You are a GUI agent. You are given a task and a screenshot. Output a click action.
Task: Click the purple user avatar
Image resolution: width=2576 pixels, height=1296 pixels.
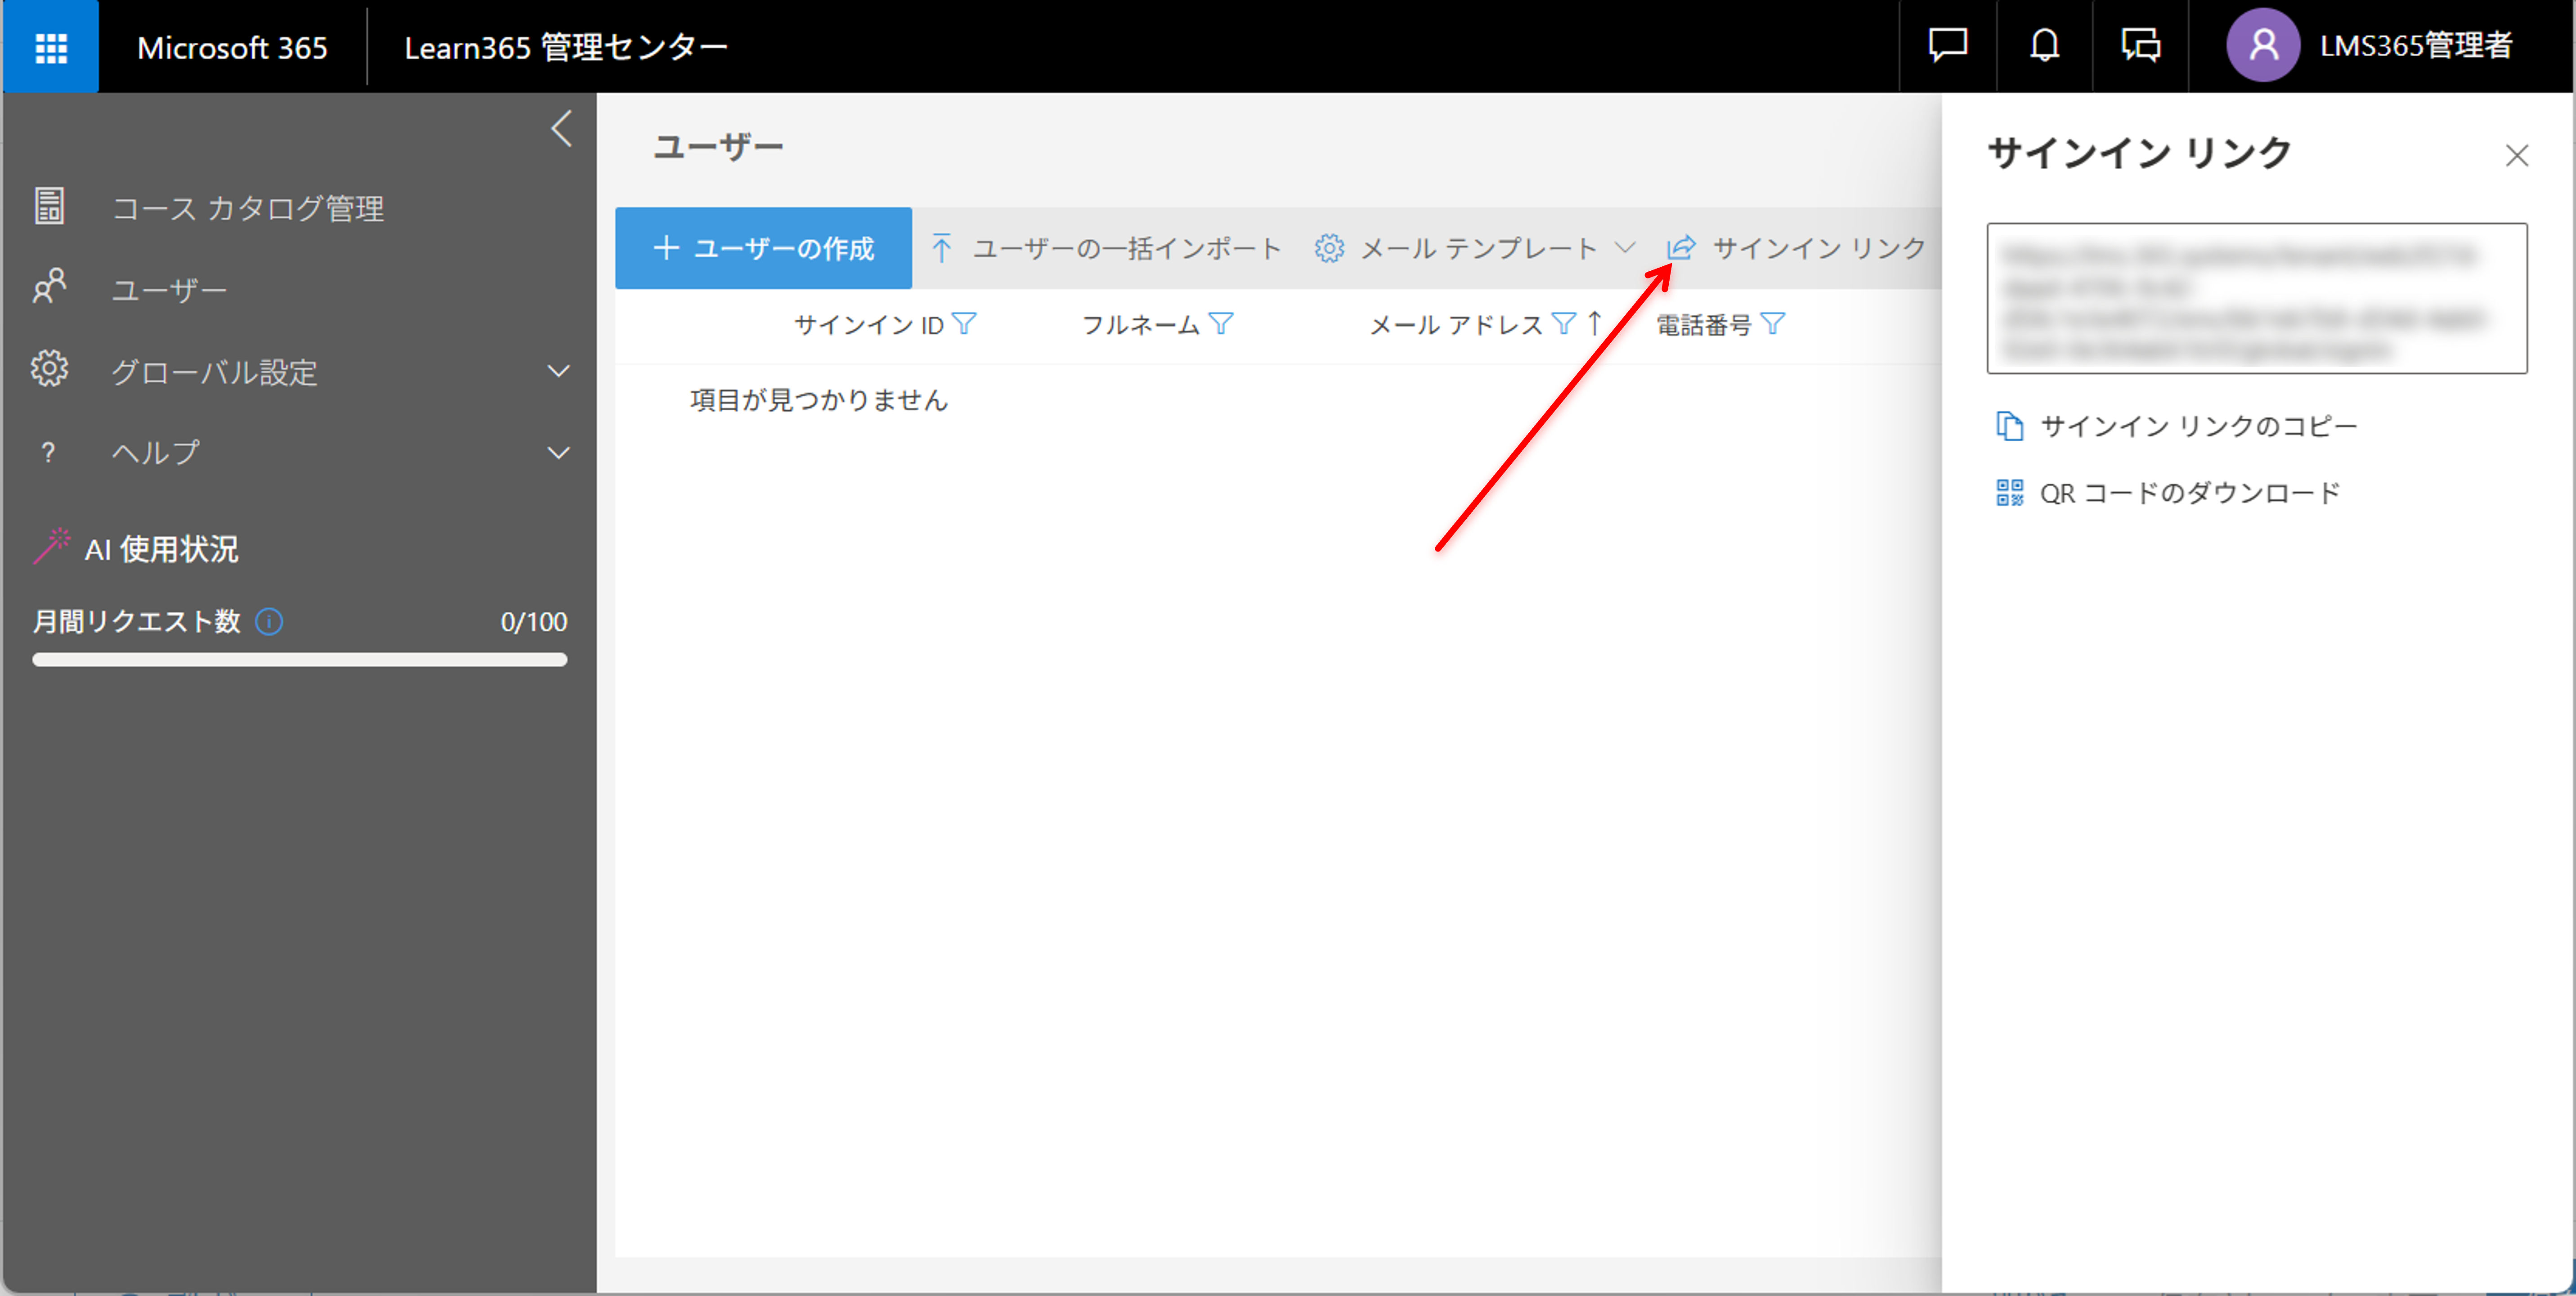coord(2262,46)
